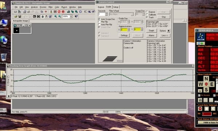Open guider Settings button
Image resolution: width=218 pixels, height=131 pixels.
(124, 35)
